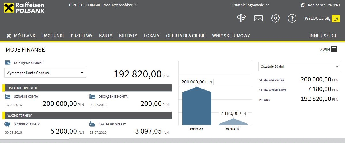The height and width of the screenshot is (143, 345).
Task: Click the Wyloguj się link
Action: click(x=317, y=19)
